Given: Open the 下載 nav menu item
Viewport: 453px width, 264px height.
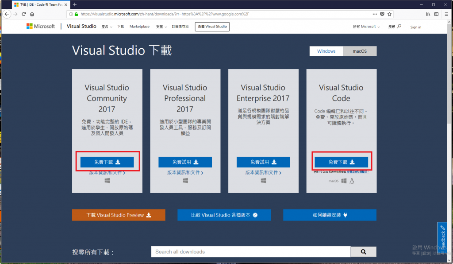Looking at the screenshot, I should (120, 26).
